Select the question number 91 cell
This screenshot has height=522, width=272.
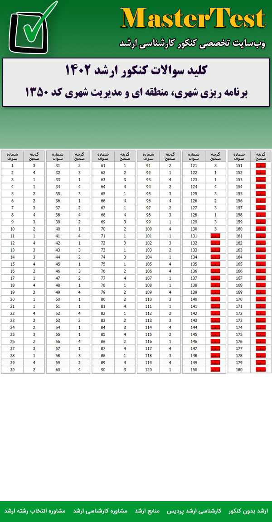point(148,166)
